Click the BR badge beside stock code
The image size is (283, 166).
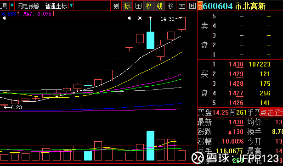click(200, 6)
